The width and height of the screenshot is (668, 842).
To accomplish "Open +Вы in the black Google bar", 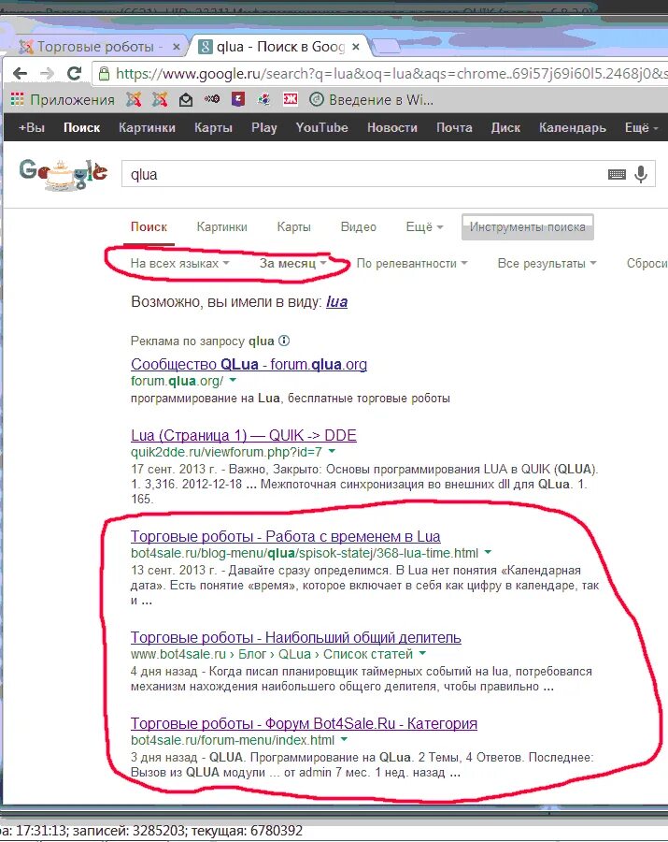I will pyautogui.click(x=31, y=128).
